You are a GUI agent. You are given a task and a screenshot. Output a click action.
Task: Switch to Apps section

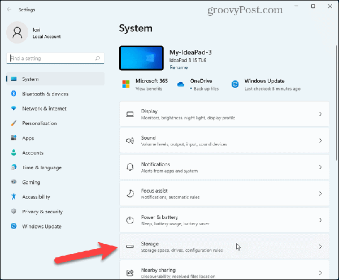point(55,138)
